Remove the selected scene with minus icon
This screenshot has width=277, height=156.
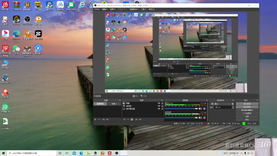pos(99,120)
